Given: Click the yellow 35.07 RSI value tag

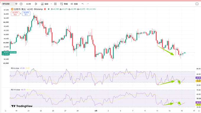Looking at the screenshot, I should click(x=198, y=81).
